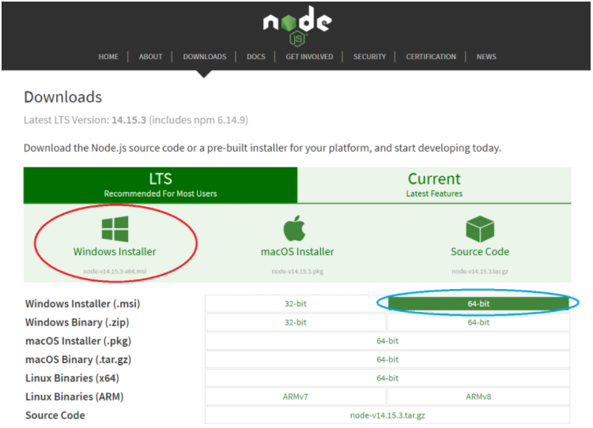The width and height of the screenshot is (593, 428).
Task: Click the Windows logo icon
Action: (115, 229)
